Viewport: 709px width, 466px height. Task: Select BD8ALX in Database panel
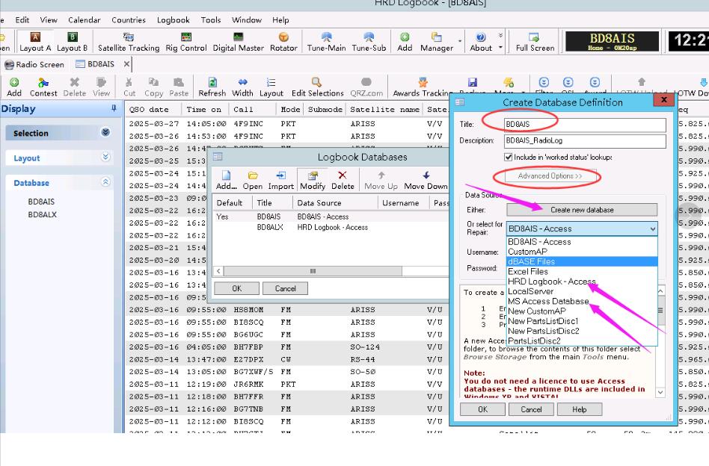coord(42,214)
